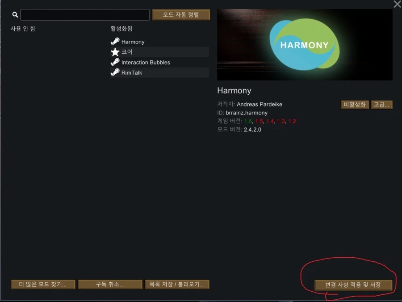Click 변경 사항 적용 및 저장 button
Screen dimensions: 402x302
coord(353,285)
